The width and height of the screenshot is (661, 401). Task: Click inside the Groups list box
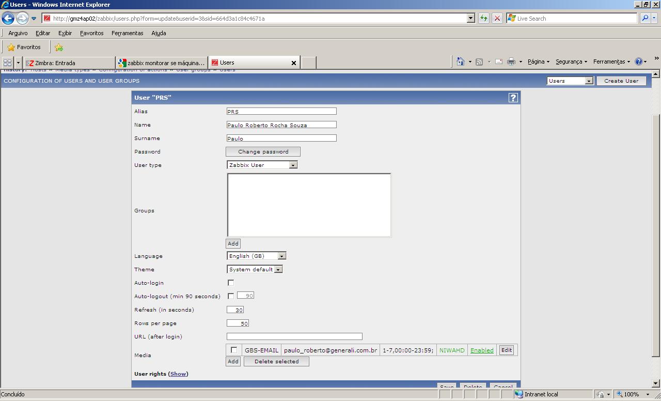click(x=309, y=205)
